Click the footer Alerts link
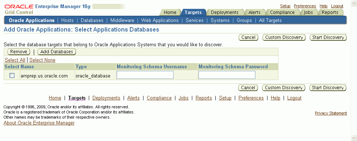357x141 pixels. [134, 98]
